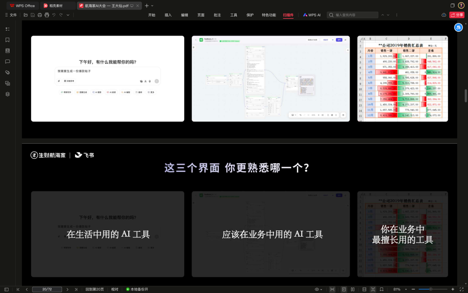Screen dimensions: 468x293
Task: Click the zoom slider handle
Action: tap(431, 289)
